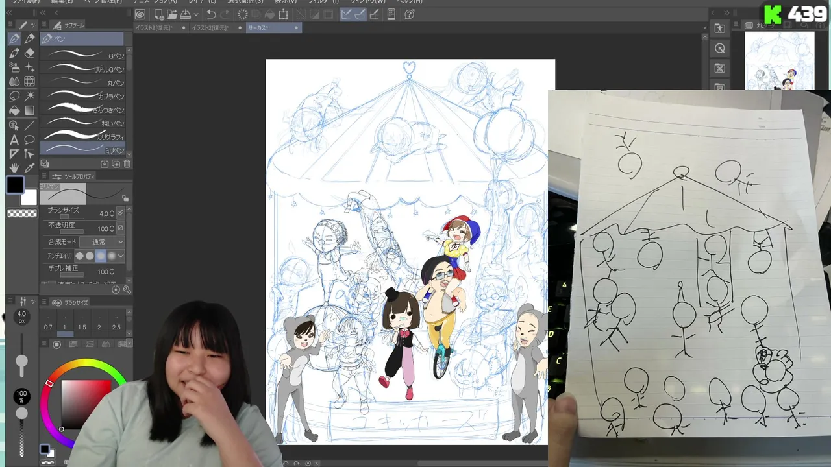Select the Airbrush tool
831x467 pixels.
click(14, 67)
